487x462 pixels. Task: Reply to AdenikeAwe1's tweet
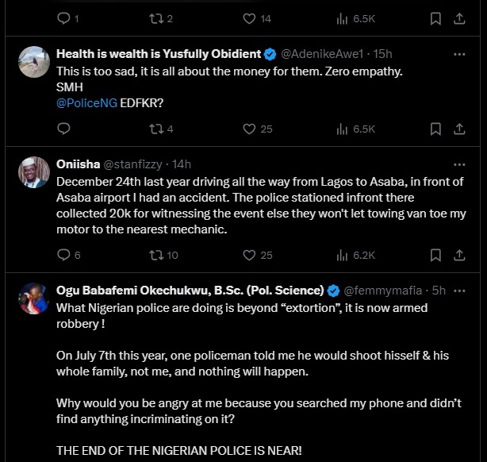[65, 129]
